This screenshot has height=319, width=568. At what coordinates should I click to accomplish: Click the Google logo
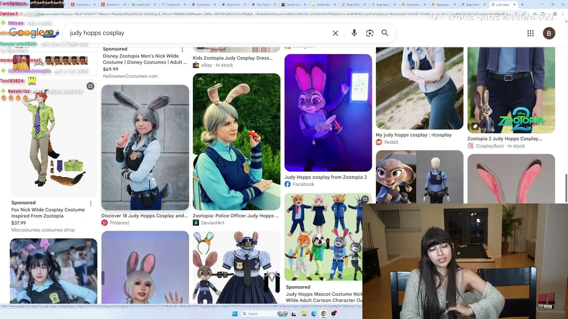coord(34,33)
